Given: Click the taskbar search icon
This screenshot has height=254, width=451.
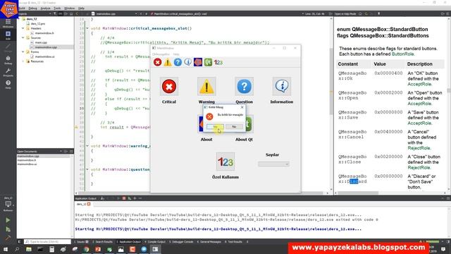Looking at the screenshot, I should (x=17, y=249).
